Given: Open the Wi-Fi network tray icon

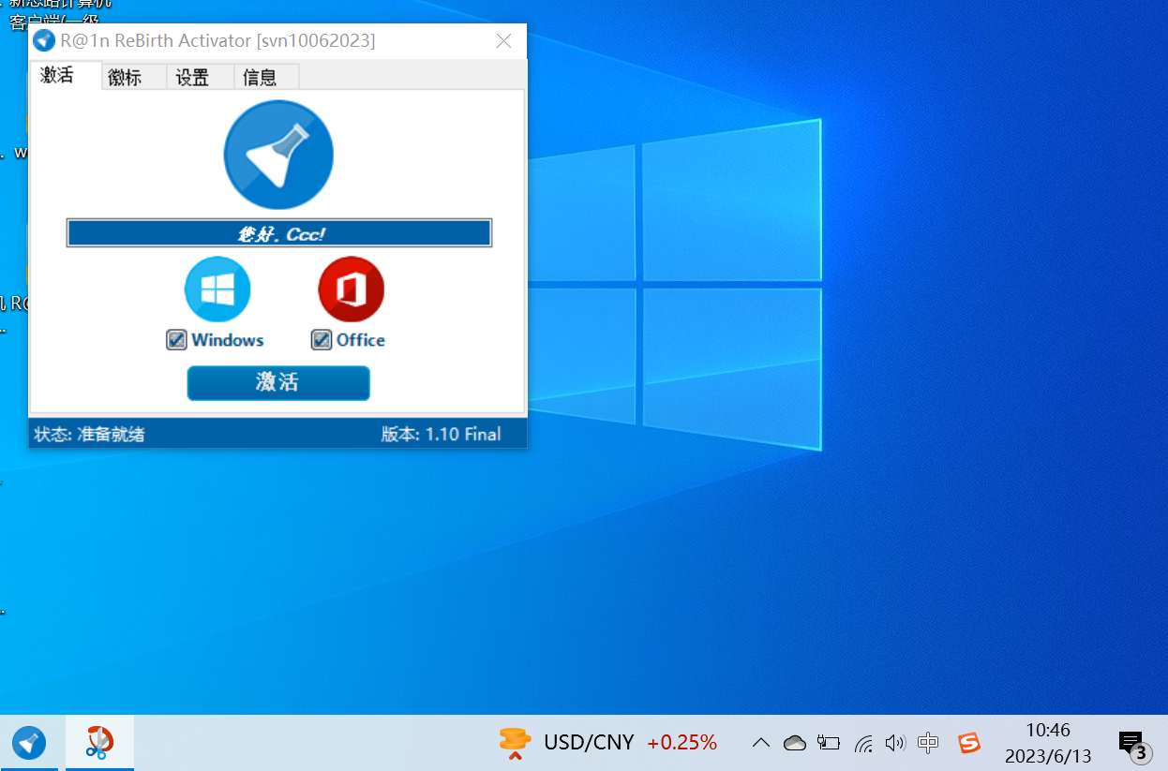Looking at the screenshot, I should 863,744.
